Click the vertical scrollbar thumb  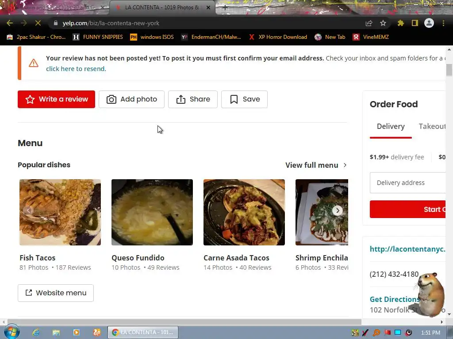point(449,70)
